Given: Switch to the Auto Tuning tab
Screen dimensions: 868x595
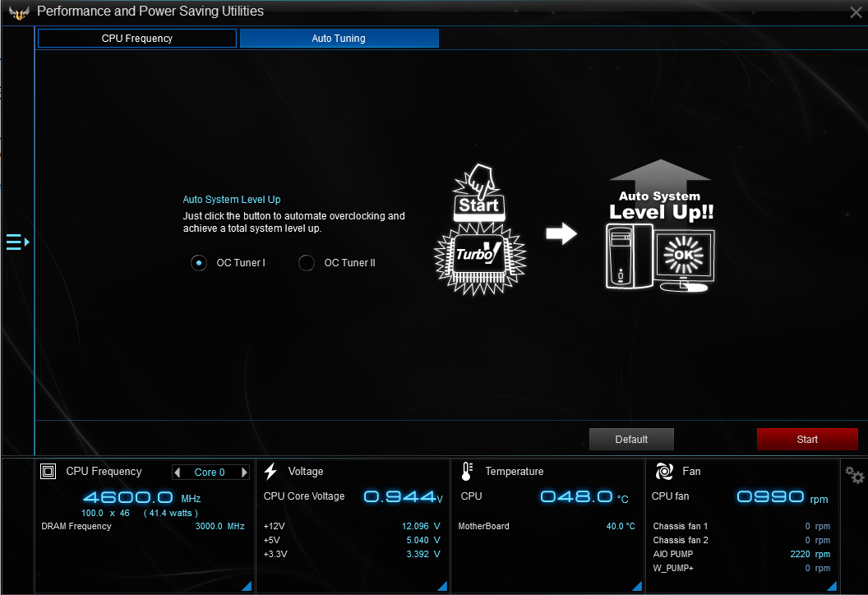Looking at the screenshot, I should [339, 38].
